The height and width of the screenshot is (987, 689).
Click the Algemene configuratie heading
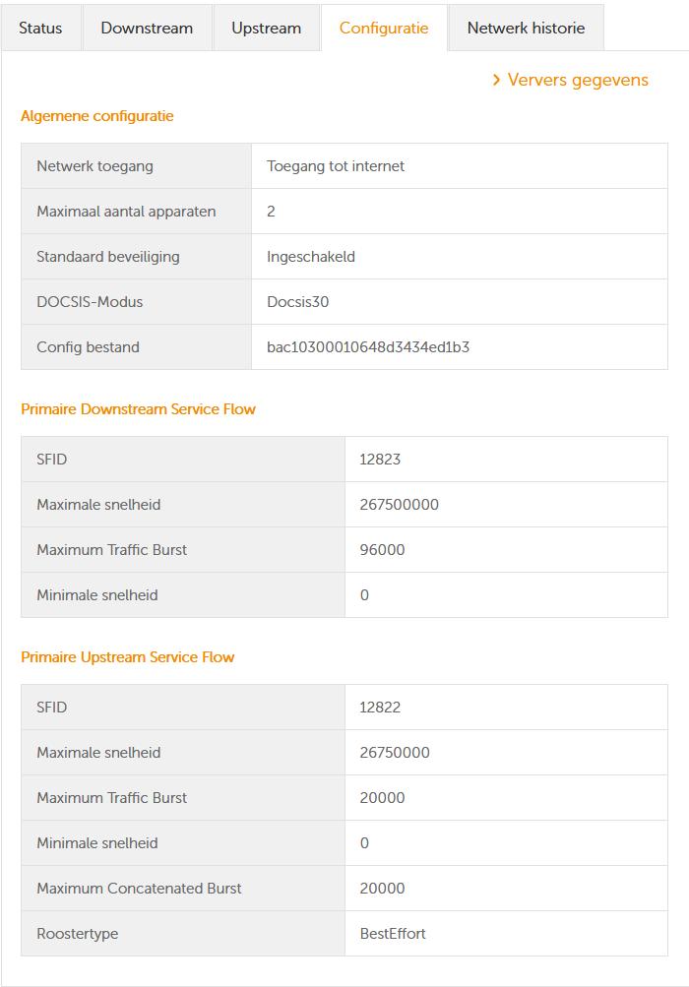tap(97, 116)
